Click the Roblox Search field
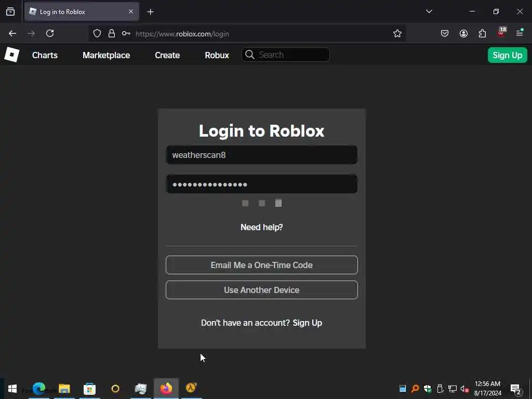Viewport: 532px width, 399px height. coord(286,55)
